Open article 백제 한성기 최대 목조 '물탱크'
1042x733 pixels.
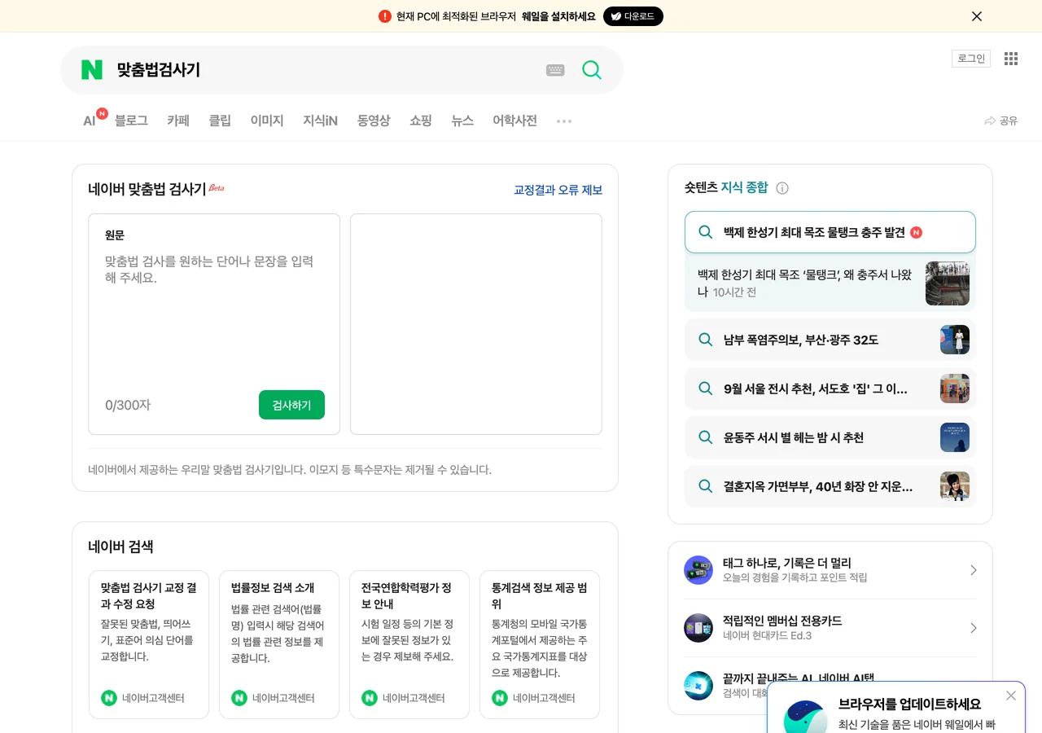coord(804,283)
